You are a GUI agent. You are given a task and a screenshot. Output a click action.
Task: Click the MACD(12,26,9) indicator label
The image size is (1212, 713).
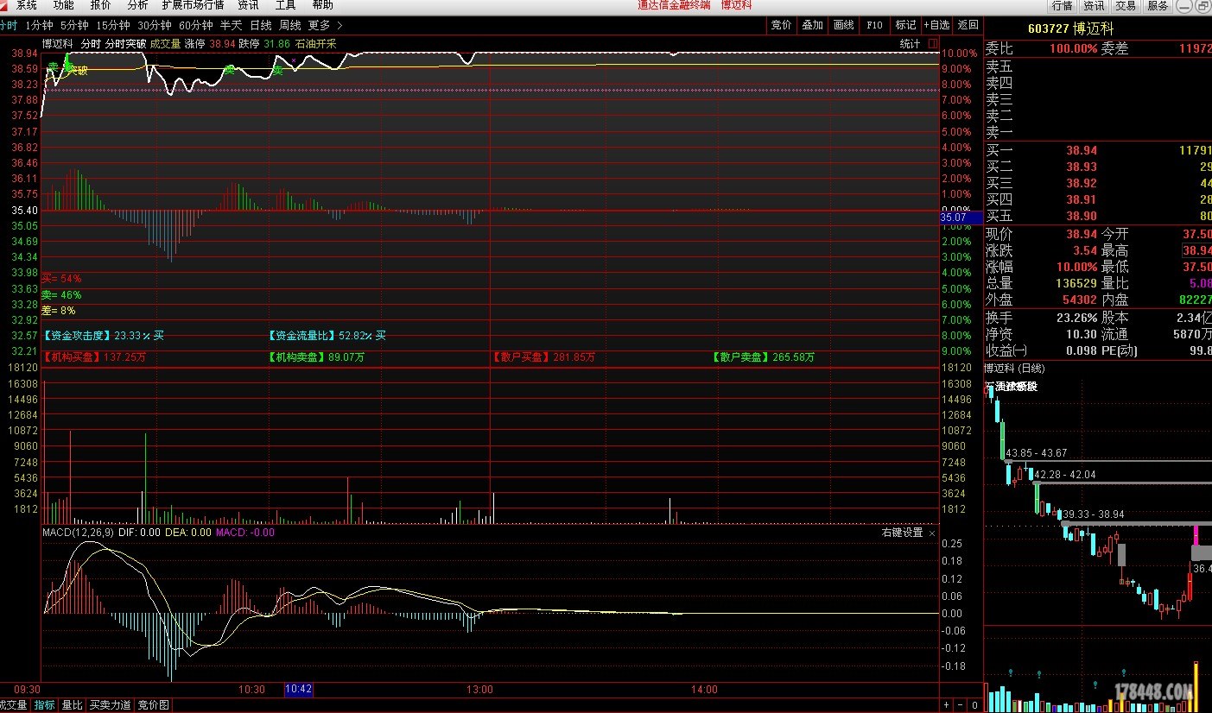pyautogui.click(x=77, y=533)
